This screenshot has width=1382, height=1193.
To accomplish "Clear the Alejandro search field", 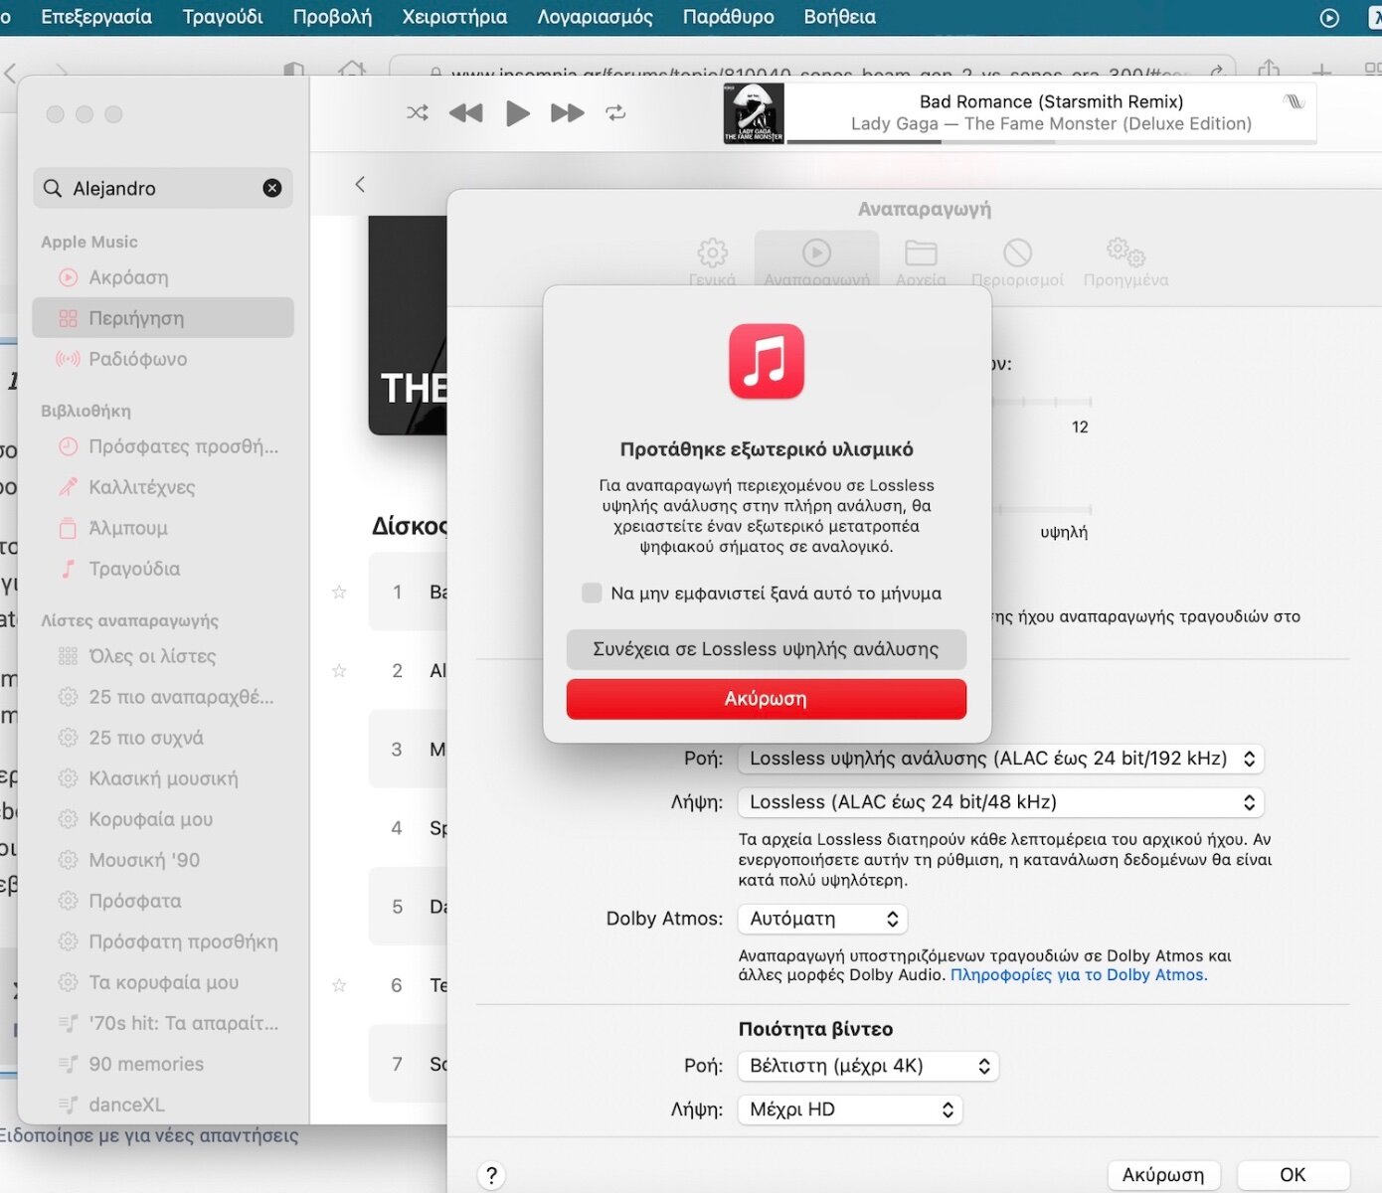I will pyautogui.click(x=272, y=188).
